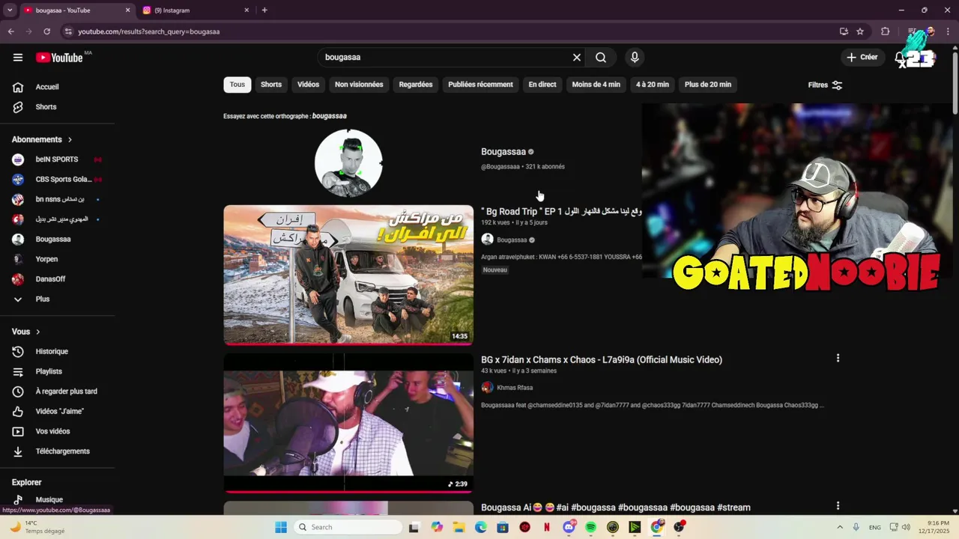Open the Filtres panel

(x=825, y=85)
